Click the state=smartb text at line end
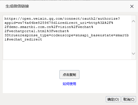The image size is (138, 105). (115, 35)
